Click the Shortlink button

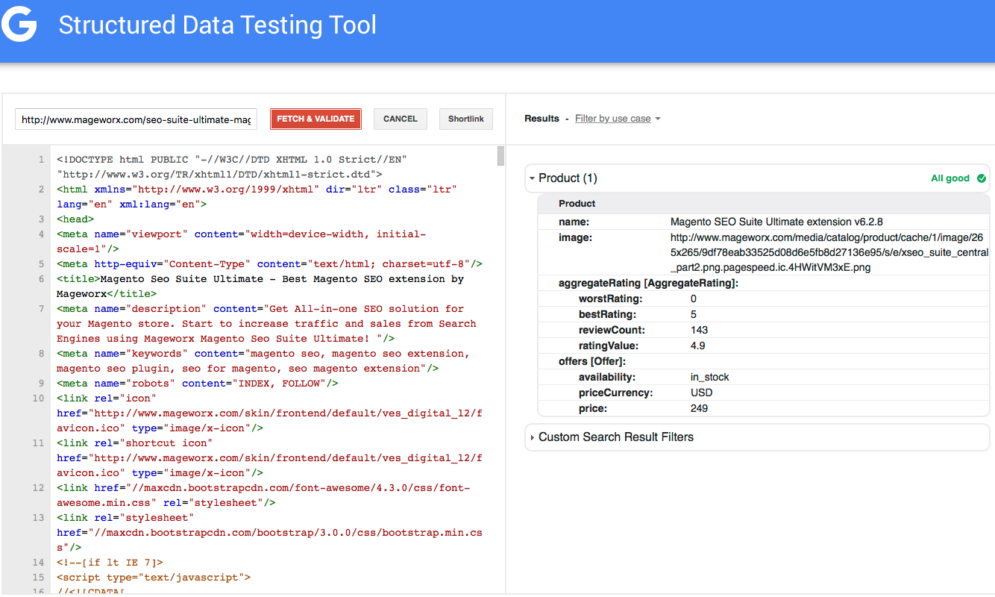[x=466, y=119]
